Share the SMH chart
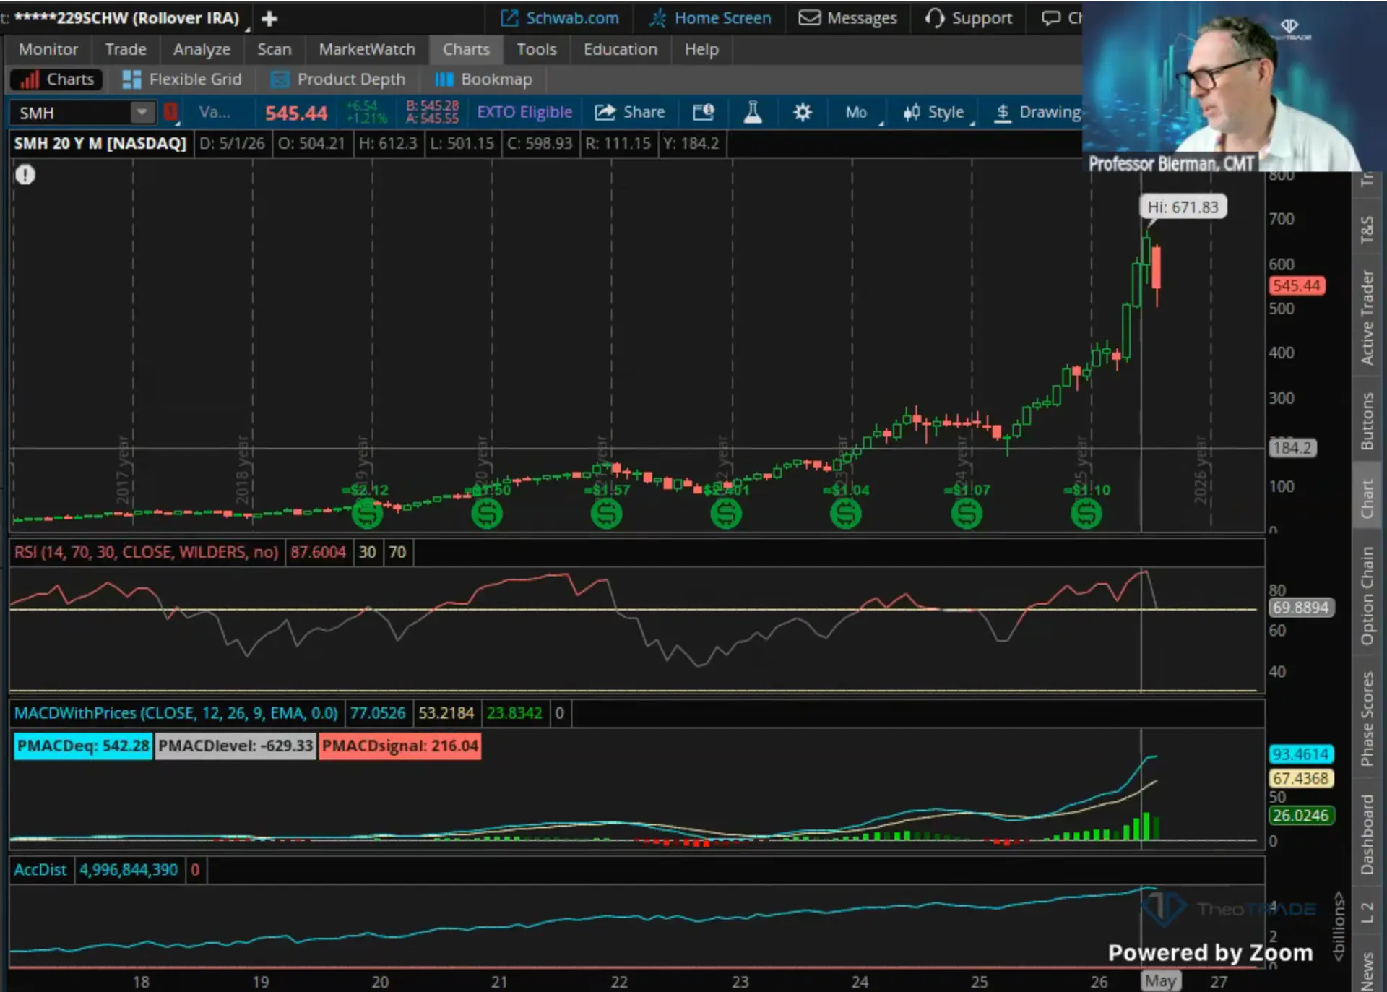1387x992 pixels. pos(629,112)
